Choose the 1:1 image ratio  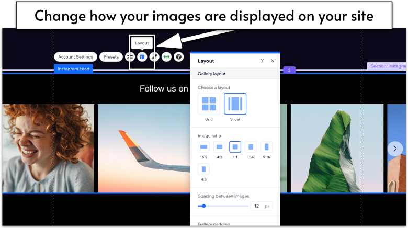click(x=235, y=147)
